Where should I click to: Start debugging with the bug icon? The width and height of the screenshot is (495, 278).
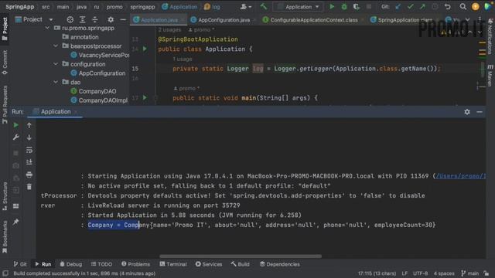[344, 7]
